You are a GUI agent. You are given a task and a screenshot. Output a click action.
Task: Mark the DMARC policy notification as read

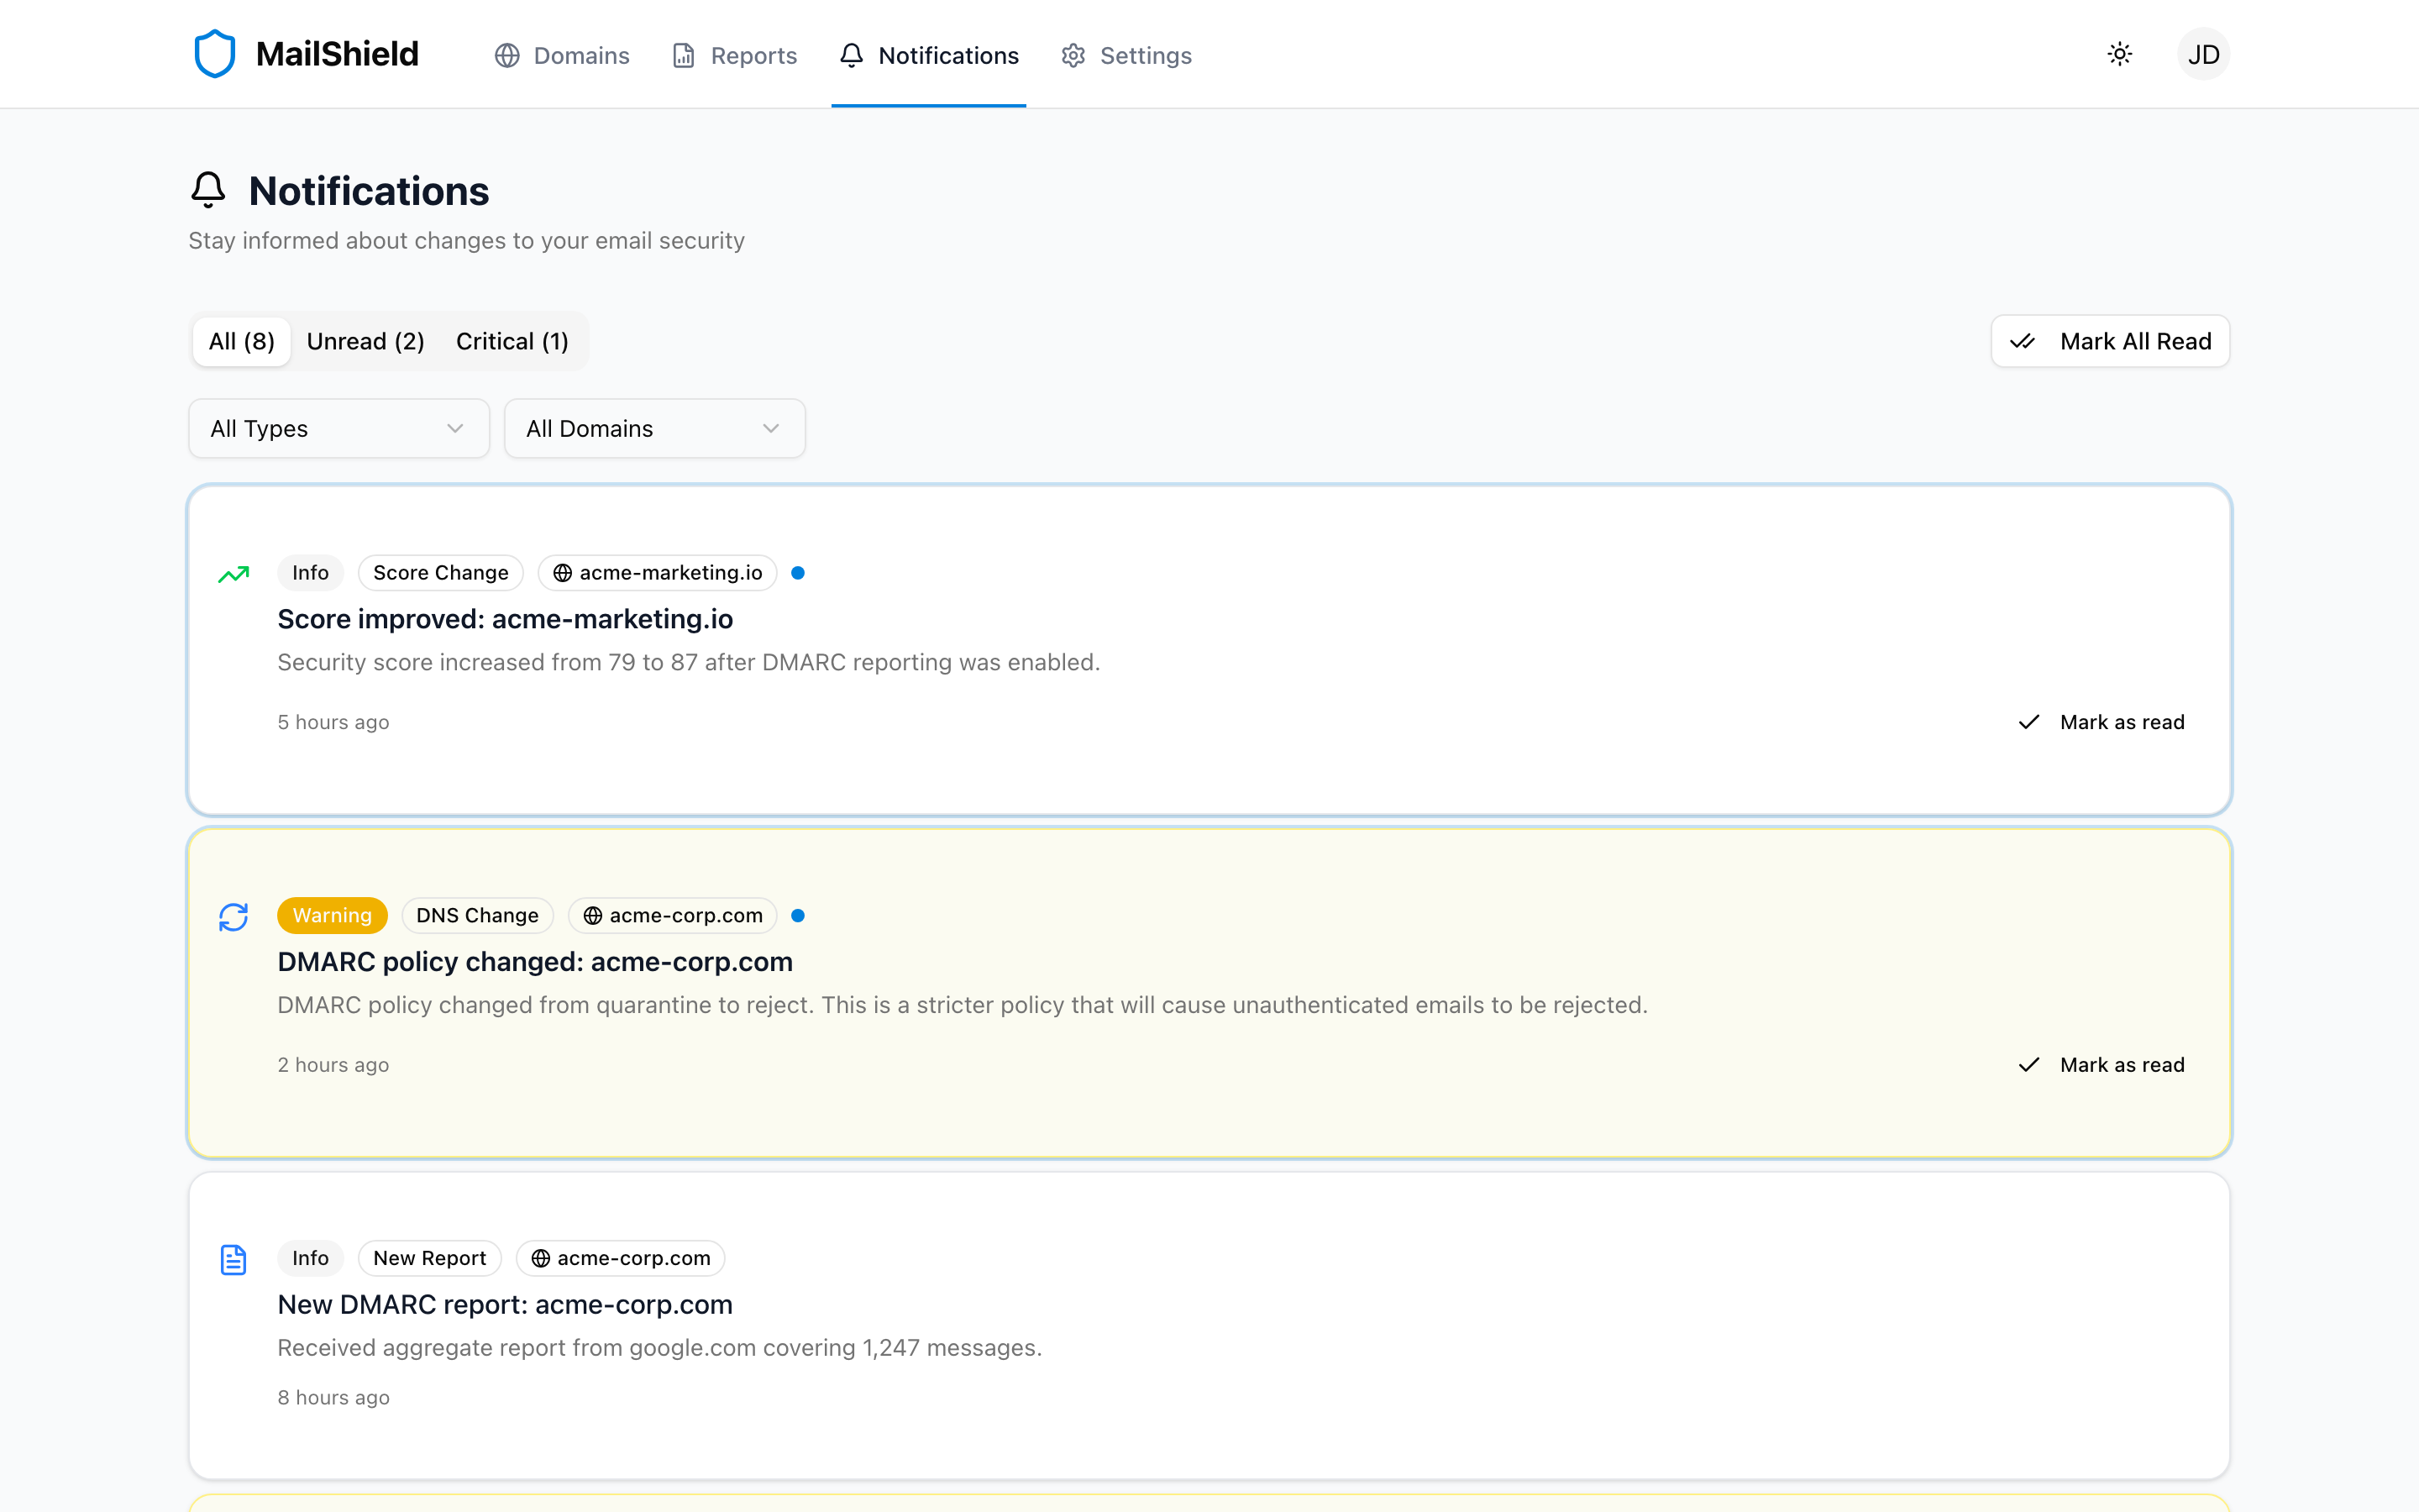coord(2102,1064)
